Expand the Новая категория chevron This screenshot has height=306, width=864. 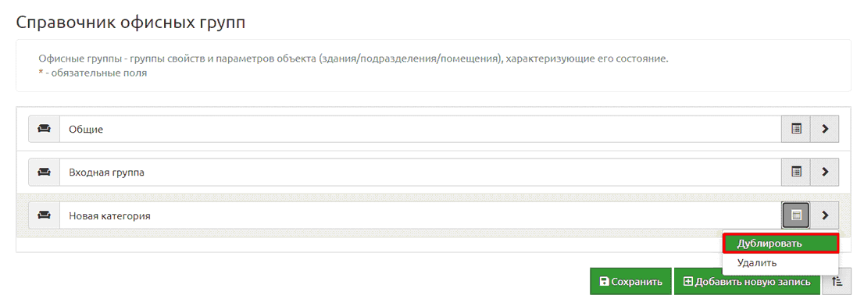(825, 215)
